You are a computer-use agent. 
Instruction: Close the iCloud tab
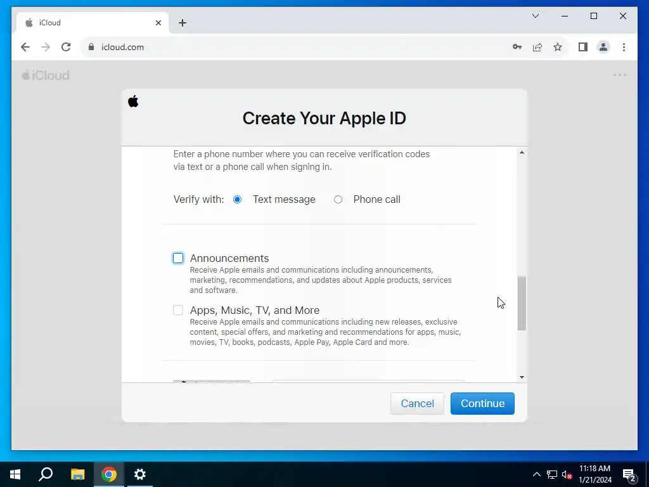tap(158, 23)
